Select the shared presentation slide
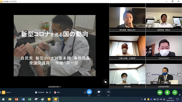The height and width of the screenshot is (102, 182). [x=55, y=46]
